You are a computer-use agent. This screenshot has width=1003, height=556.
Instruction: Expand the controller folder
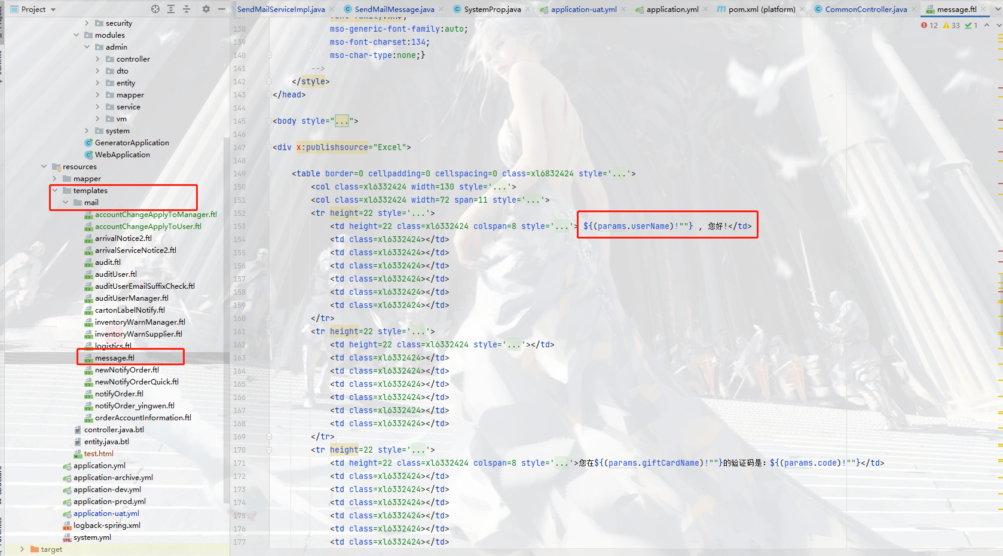pyautogui.click(x=99, y=59)
